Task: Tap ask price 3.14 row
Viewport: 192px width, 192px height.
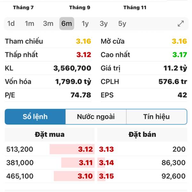Action: 142,163
